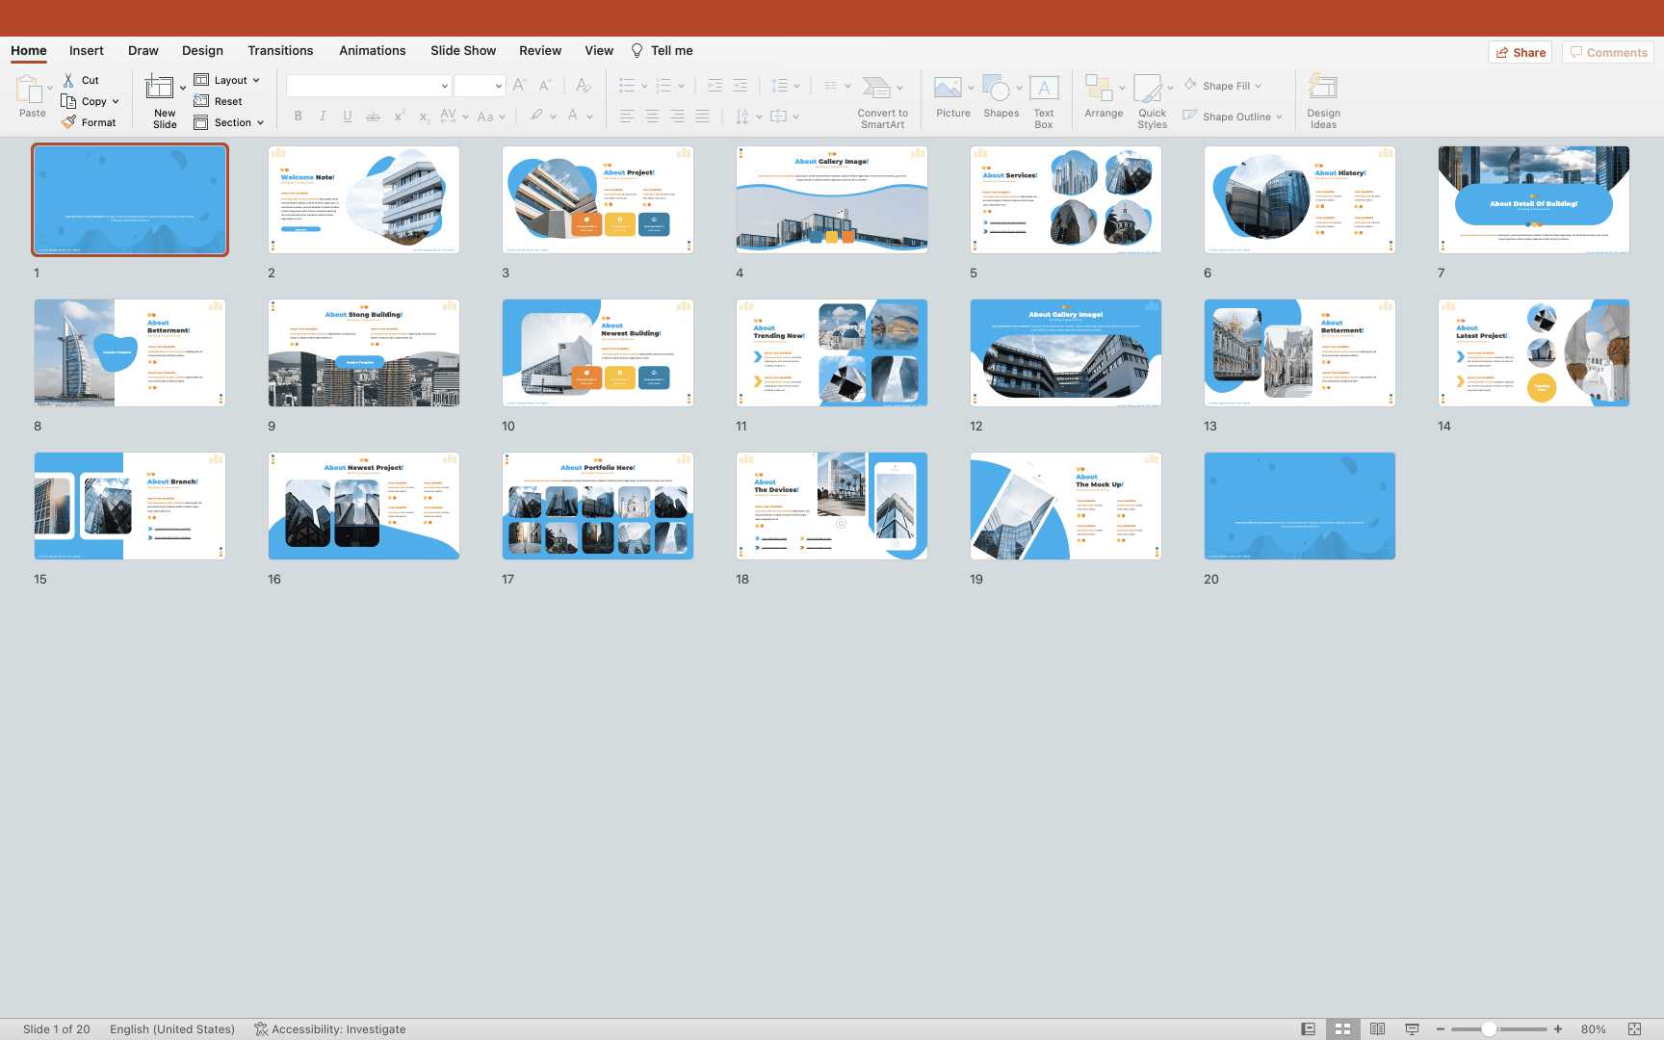Screen dimensions: 1664x1040
Task: Open the Design Ideas pane
Action: click(x=1323, y=90)
